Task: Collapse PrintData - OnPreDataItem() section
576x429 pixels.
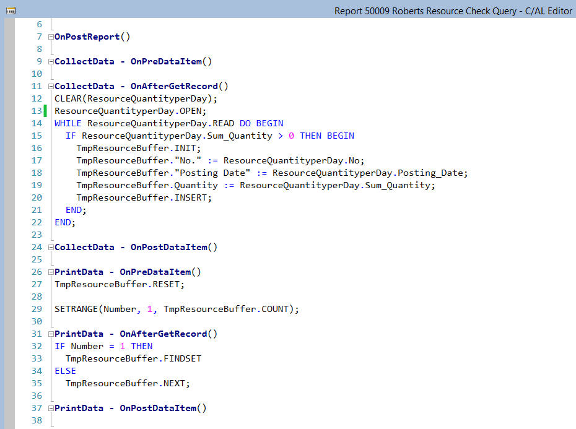Action: [x=51, y=272]
